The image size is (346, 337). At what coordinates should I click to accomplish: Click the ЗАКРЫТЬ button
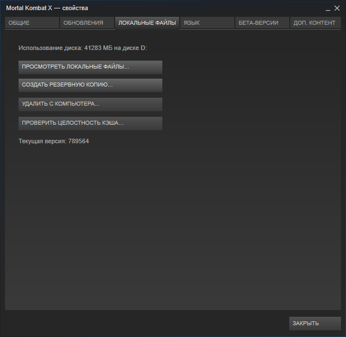point(315,324)
